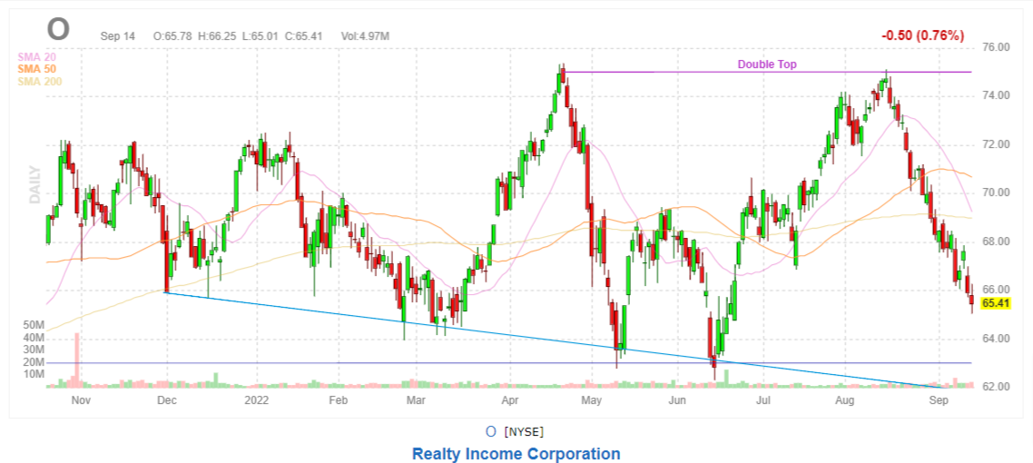The width and height of the screenshot is (1033, 463).
Task: Click the large O ticker symbol heading
Action: tap(58, 29)
